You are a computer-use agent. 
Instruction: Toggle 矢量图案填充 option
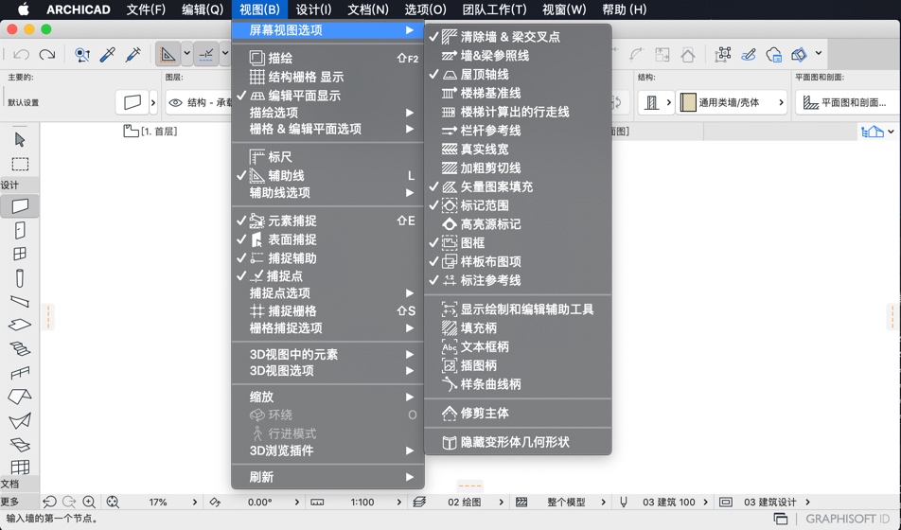click(x=518, y=186)
